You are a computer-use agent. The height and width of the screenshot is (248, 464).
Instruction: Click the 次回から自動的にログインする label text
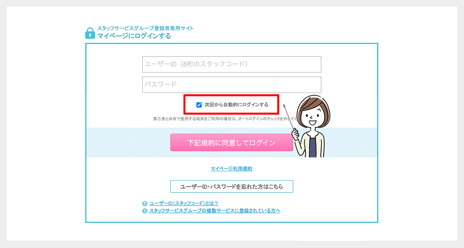(236, 105)
